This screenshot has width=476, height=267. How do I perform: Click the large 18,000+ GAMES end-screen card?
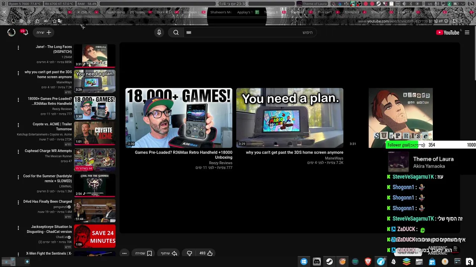tap(178, 118)
